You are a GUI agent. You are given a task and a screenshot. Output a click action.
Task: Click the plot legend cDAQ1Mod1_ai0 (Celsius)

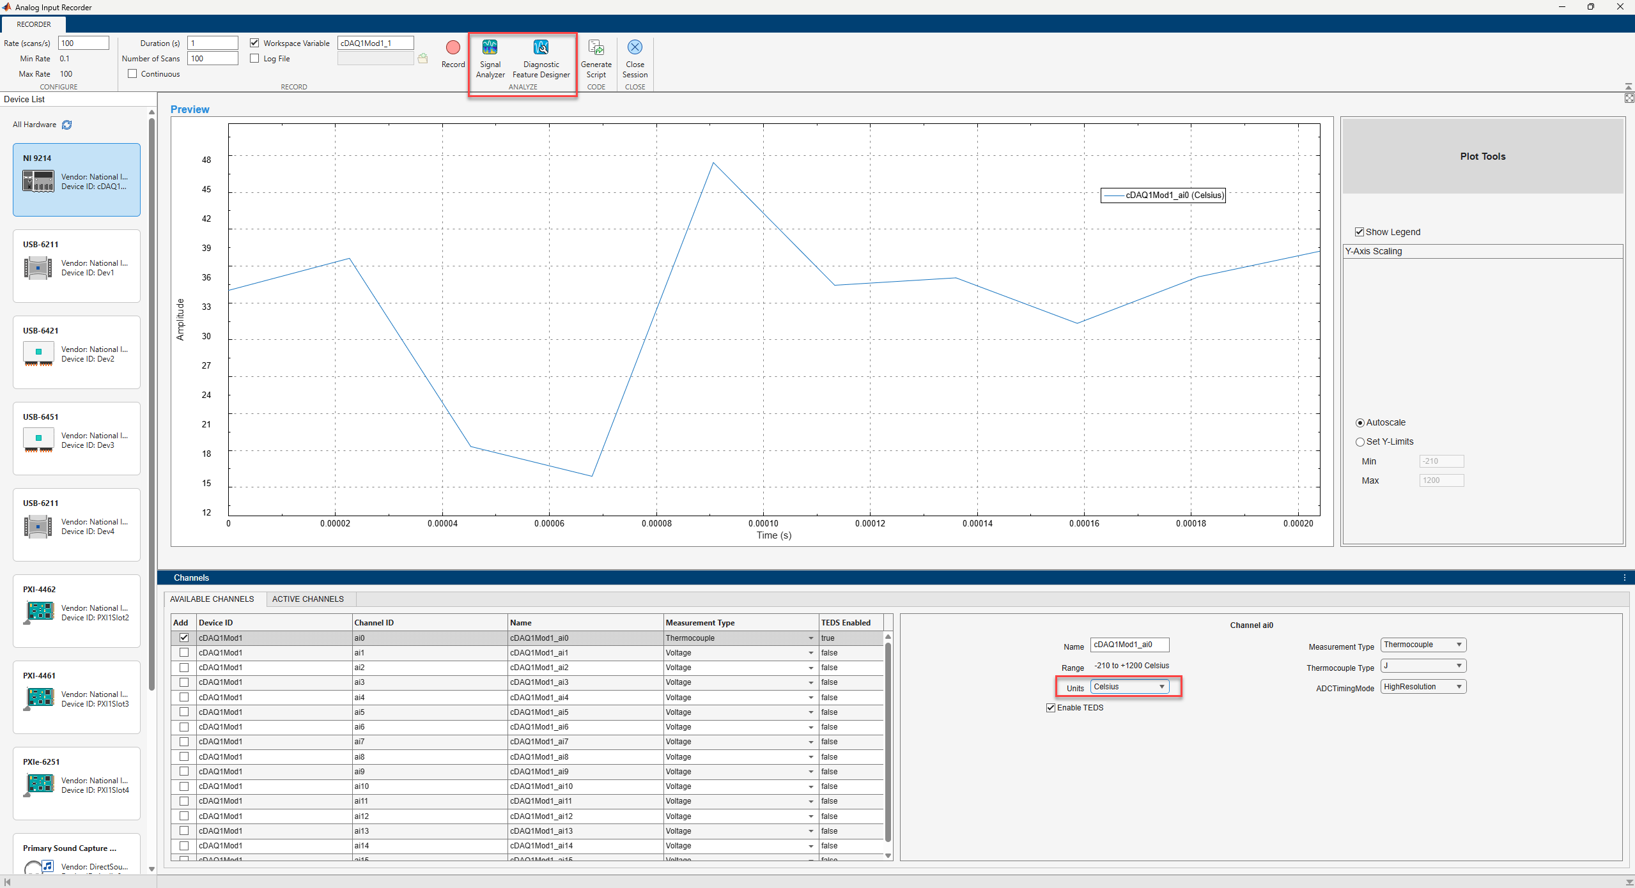tap(1163, 195)
